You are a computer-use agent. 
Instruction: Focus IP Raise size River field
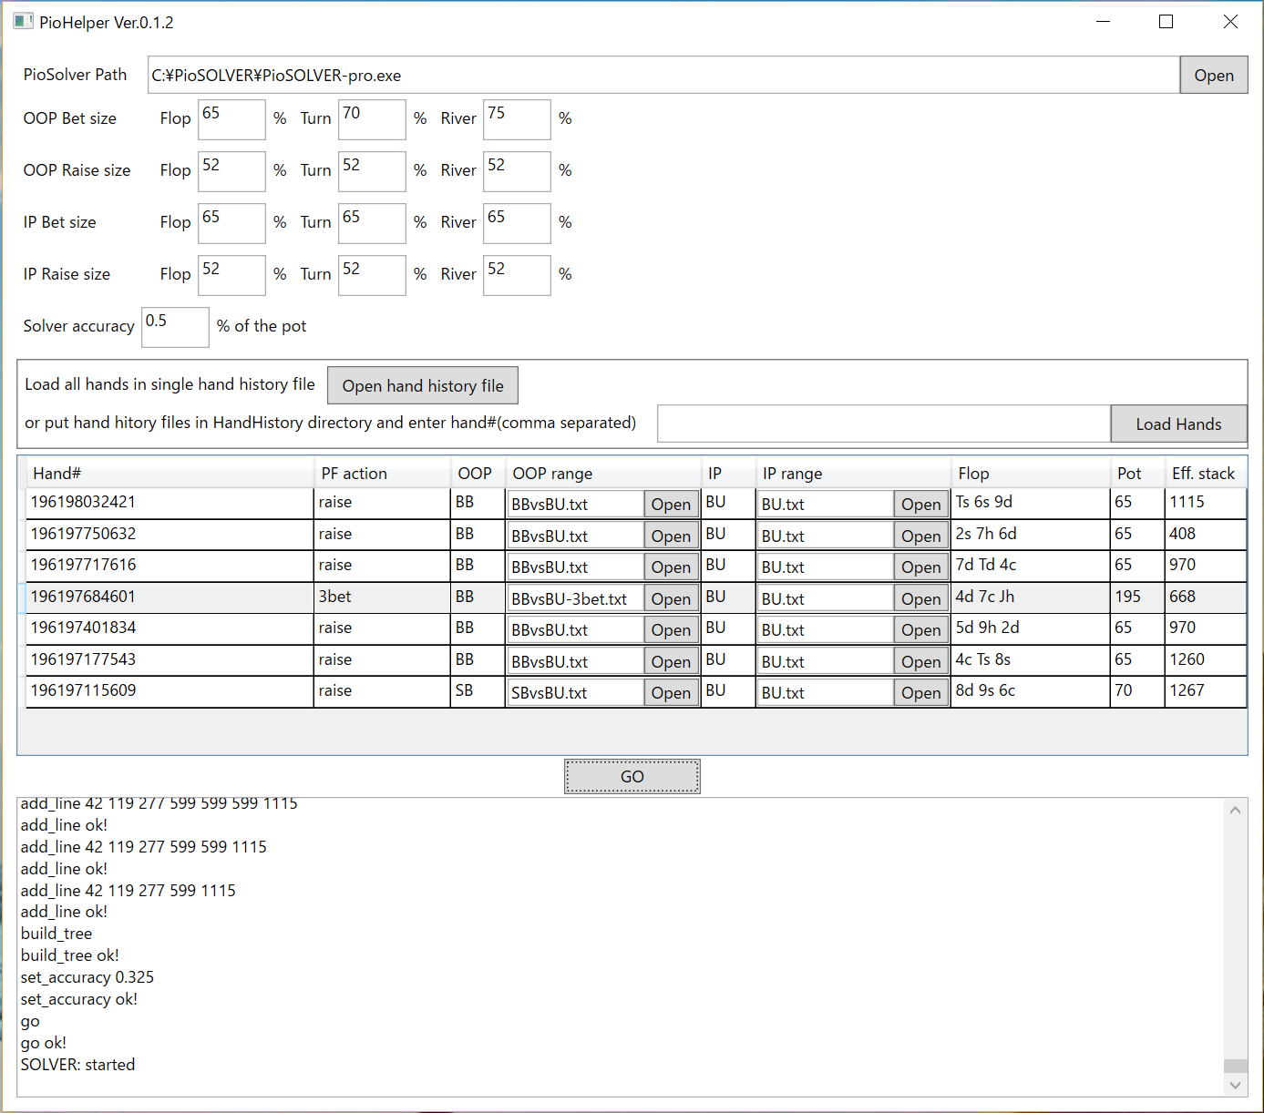(x=517, y=275)
